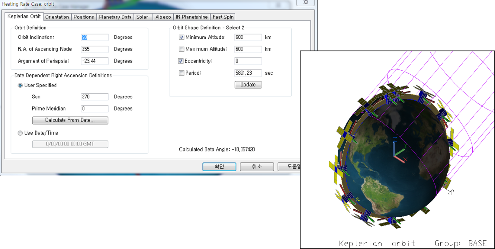
Task: Close the Heating Rate Case dialog
Action: pos(306,2)
